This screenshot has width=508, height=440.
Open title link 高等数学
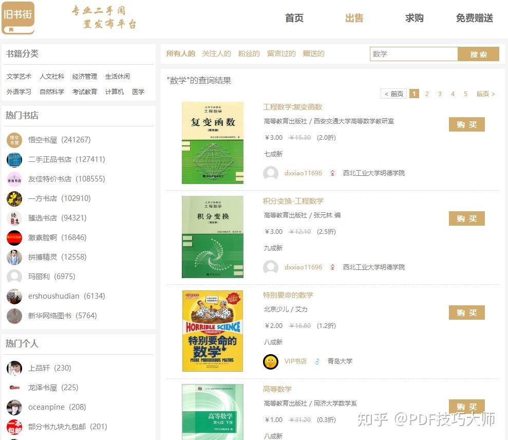[x=277, y=389]
